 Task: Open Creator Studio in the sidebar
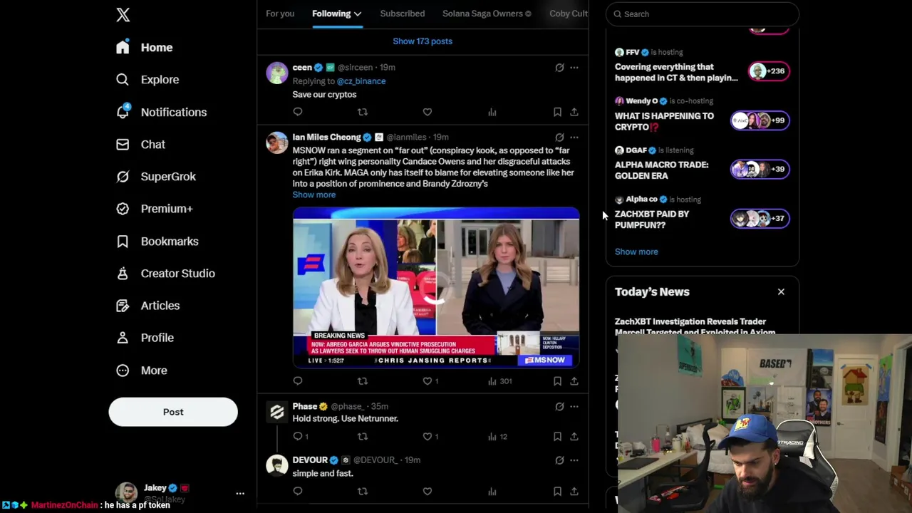(x=165, y=274)
